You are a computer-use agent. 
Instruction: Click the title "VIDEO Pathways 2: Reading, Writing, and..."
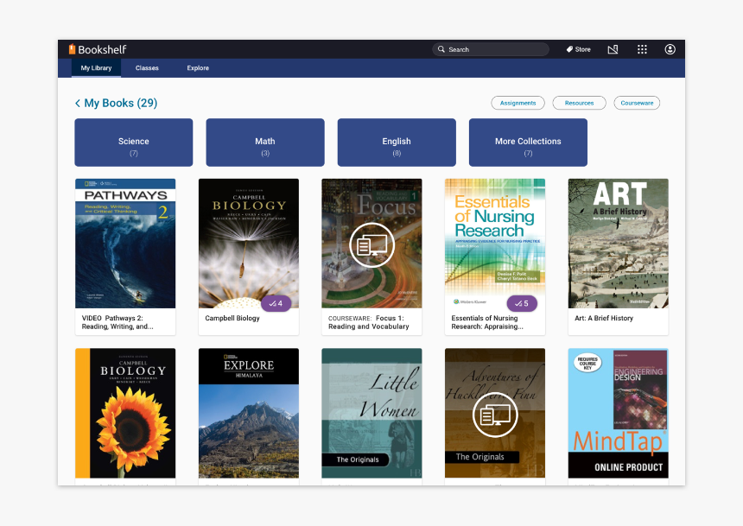click(x=117, y=322)
